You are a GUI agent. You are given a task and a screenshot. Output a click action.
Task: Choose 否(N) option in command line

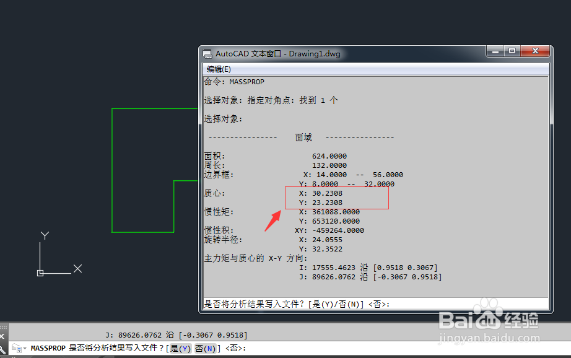(x=206, y=349)
